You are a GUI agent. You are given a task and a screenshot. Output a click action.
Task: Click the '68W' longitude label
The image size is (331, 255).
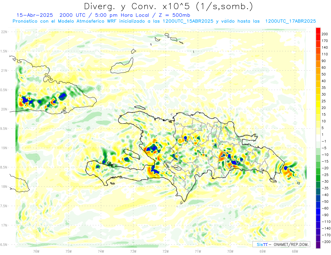click(x=295, y=251)
